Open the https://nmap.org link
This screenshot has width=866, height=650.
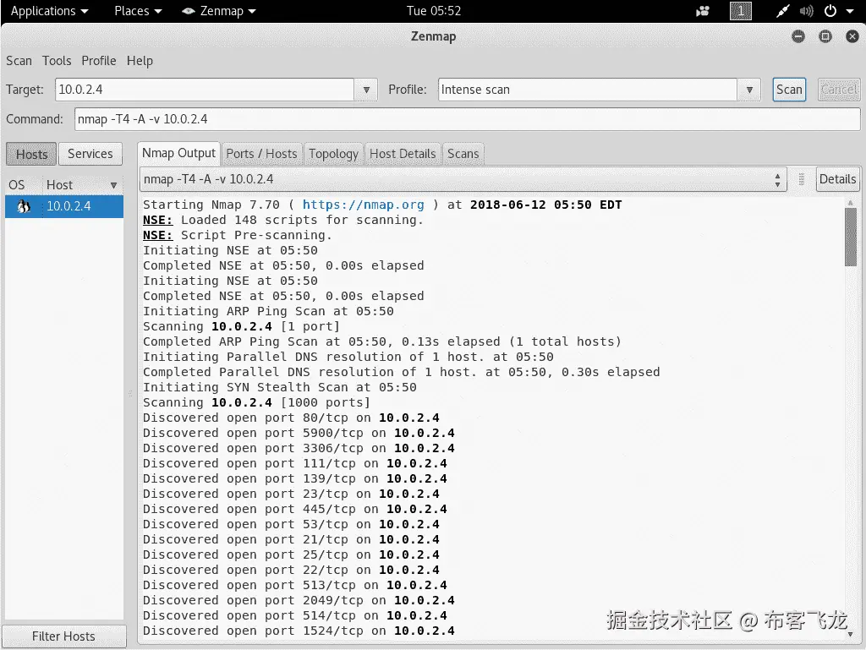[x=363, y=205]
